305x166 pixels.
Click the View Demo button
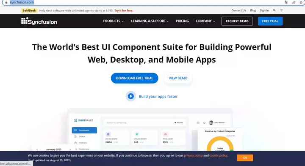pyautogui.click(x=178, y=78)
